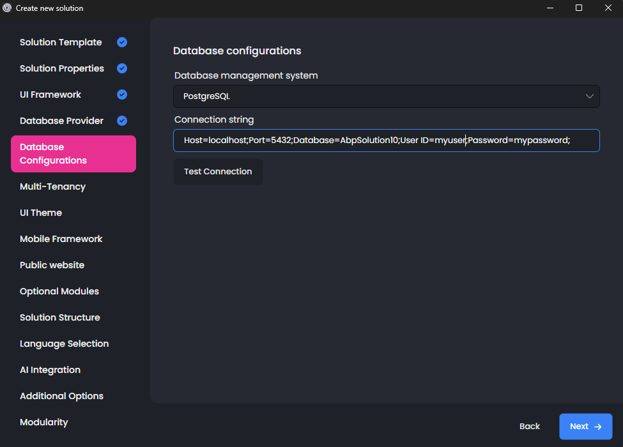The image size is (623, 447).
Task: Go Back to the previous step
Action: (x=529, y=427)
